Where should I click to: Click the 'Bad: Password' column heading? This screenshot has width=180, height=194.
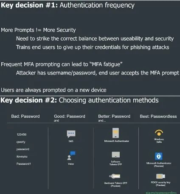tap(25, 116)
